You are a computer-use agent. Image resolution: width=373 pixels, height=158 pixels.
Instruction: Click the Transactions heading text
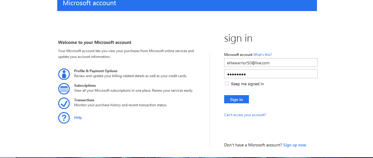(84, 100)
